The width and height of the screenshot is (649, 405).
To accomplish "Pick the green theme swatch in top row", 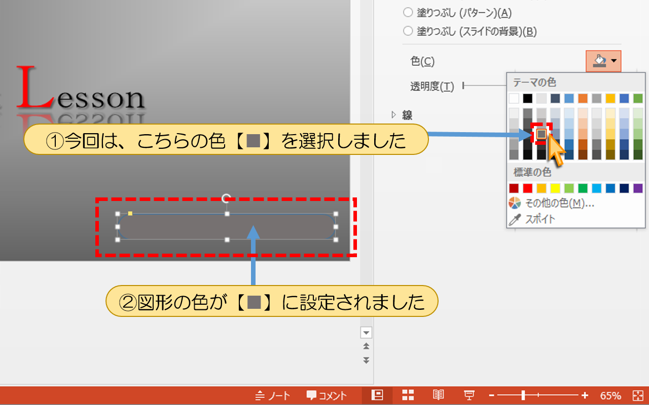I will pos(638,98).
